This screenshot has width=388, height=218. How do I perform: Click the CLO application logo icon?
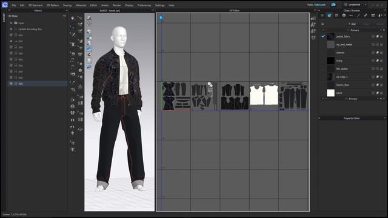[x=5, y=5]
